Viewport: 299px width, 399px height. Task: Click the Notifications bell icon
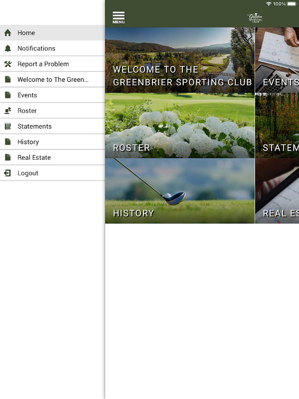[x=8, y=48]
